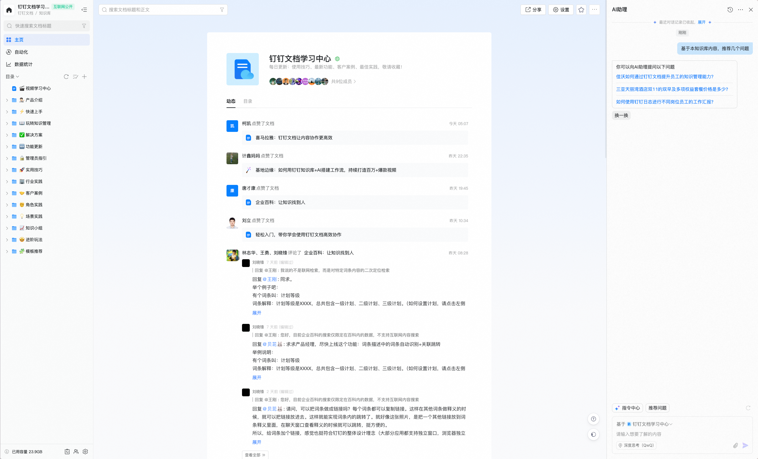Expand the 玩转知识管理 folder
This screenshot has width=758, height=459.
[x=7, y=123]
